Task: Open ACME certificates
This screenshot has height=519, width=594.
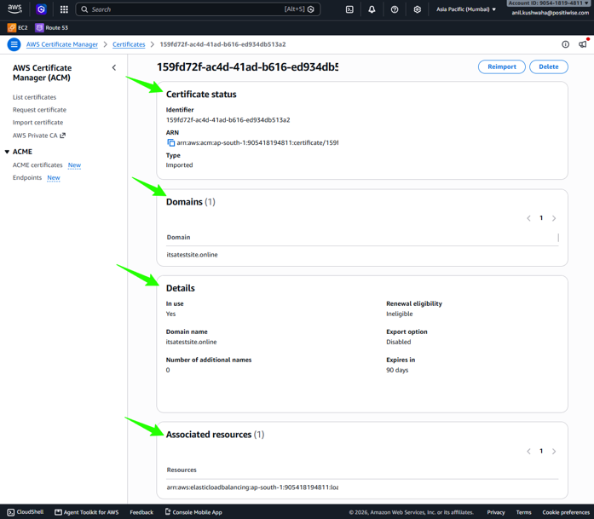Action: tap(37, 164)
